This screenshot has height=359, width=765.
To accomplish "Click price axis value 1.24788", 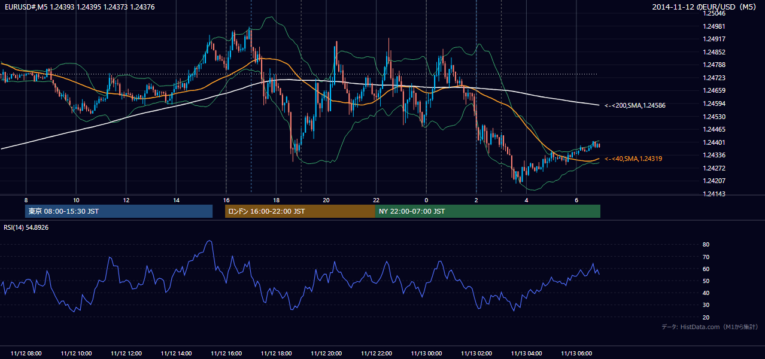I will pos(714,65).
